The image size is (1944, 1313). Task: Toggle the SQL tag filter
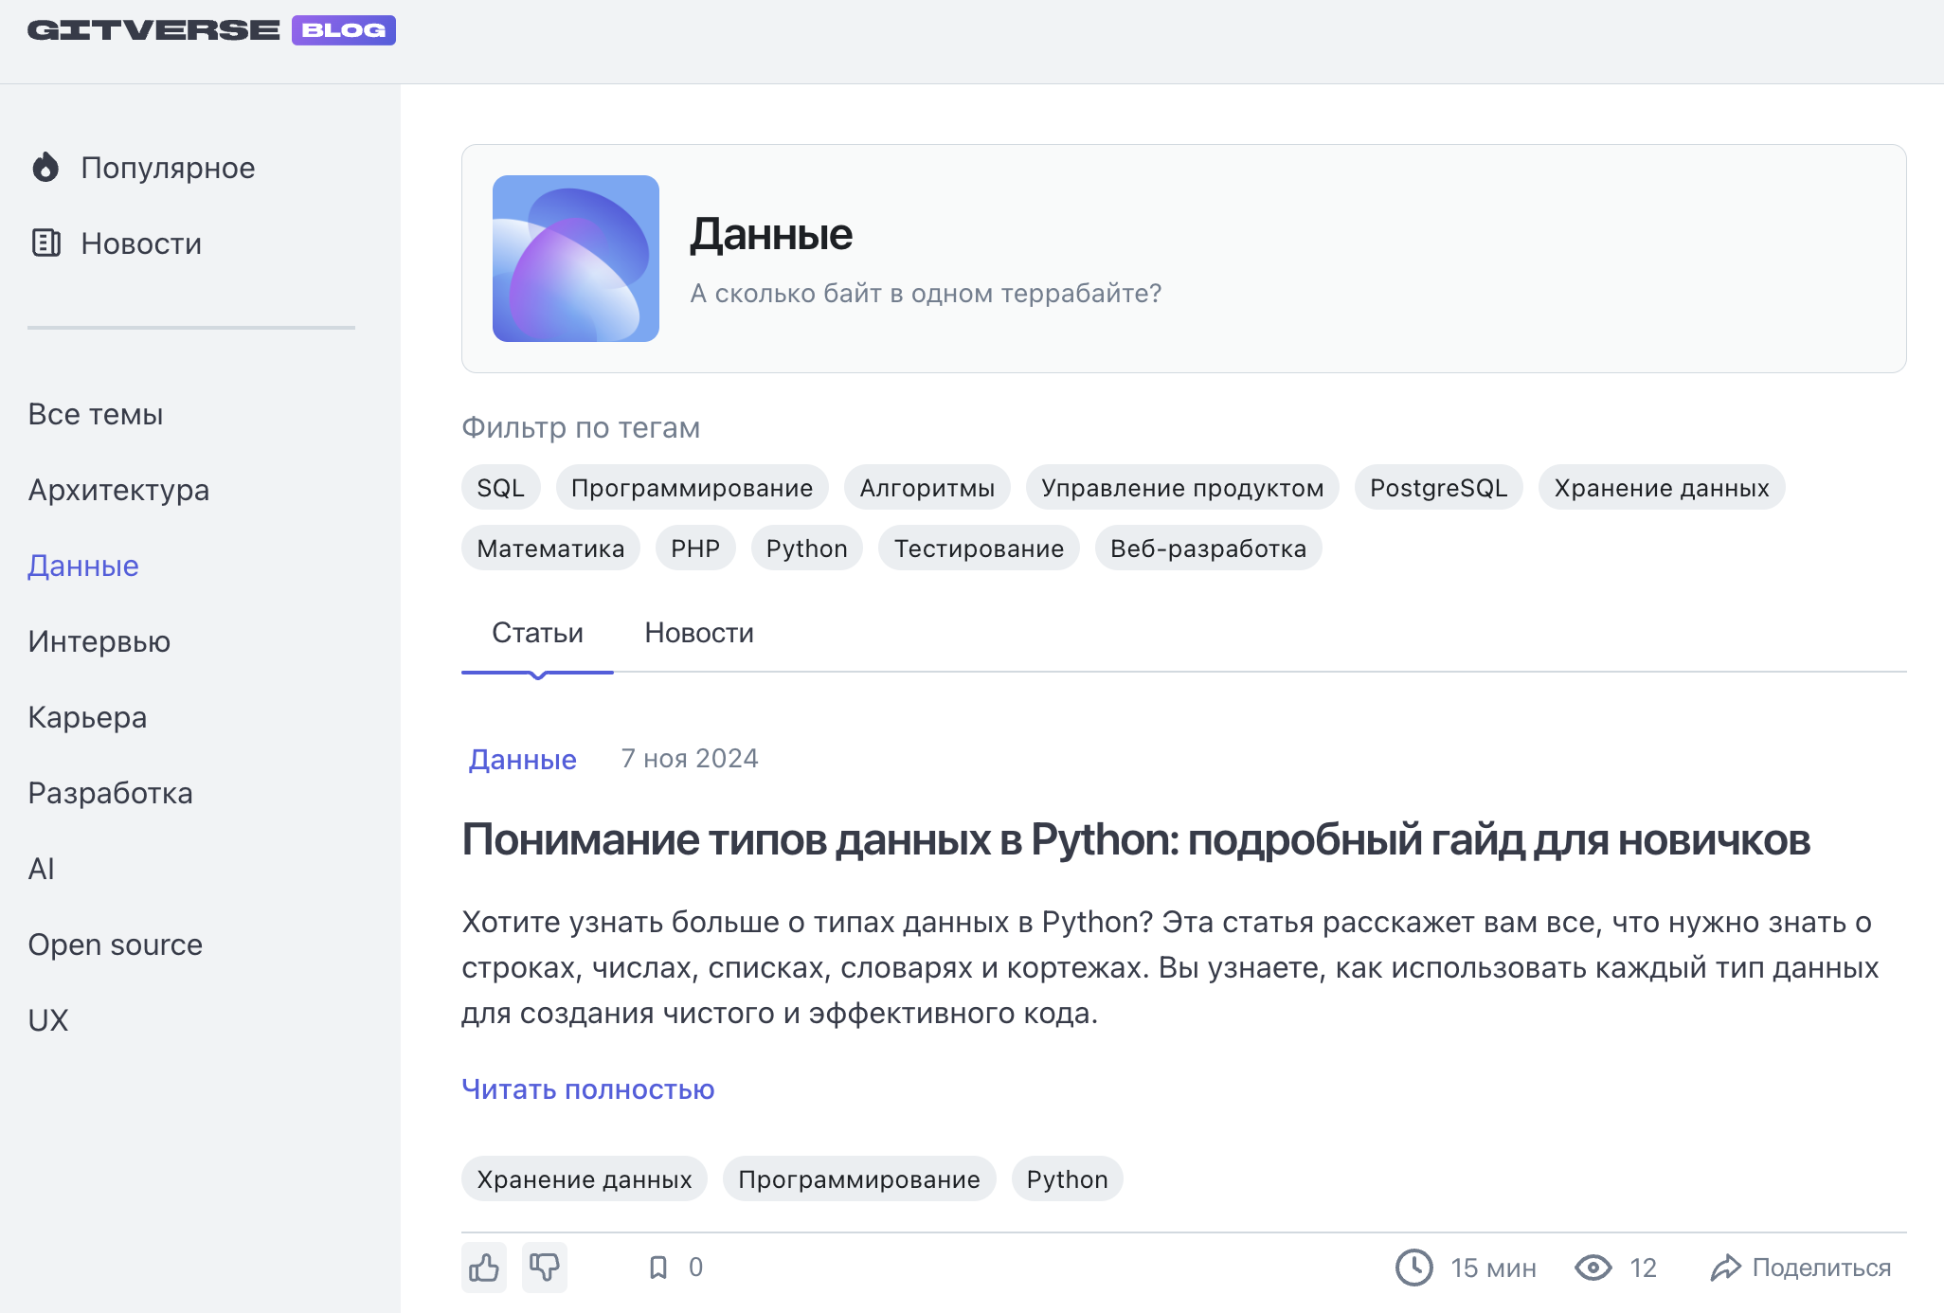(x=500, y=487)
